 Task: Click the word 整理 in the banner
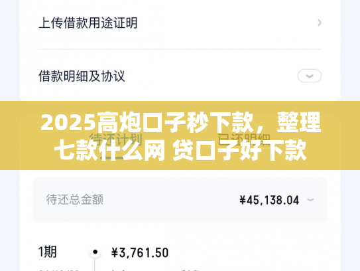[x=299, y=122]
